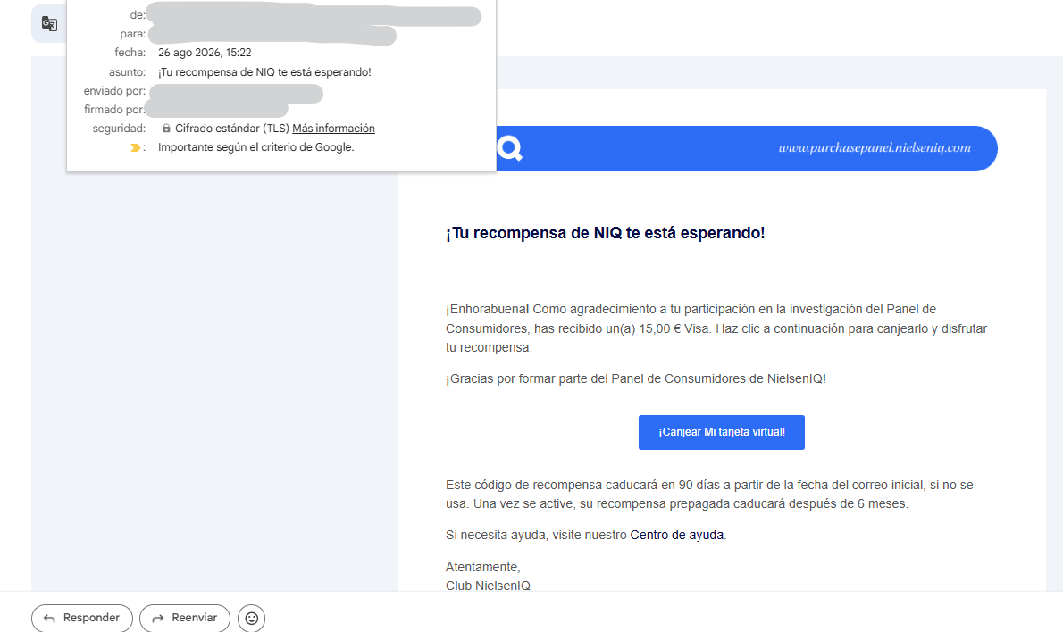Open Más información security link
Screen dimensions: 1063x632
click(333, 128)
